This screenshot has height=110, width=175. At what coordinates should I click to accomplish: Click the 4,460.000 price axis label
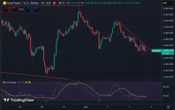[168, 45]
